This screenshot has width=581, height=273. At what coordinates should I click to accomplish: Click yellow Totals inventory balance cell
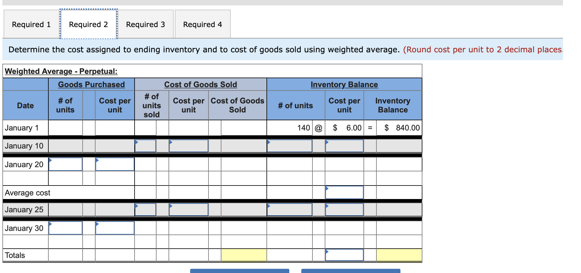(399, 255)
